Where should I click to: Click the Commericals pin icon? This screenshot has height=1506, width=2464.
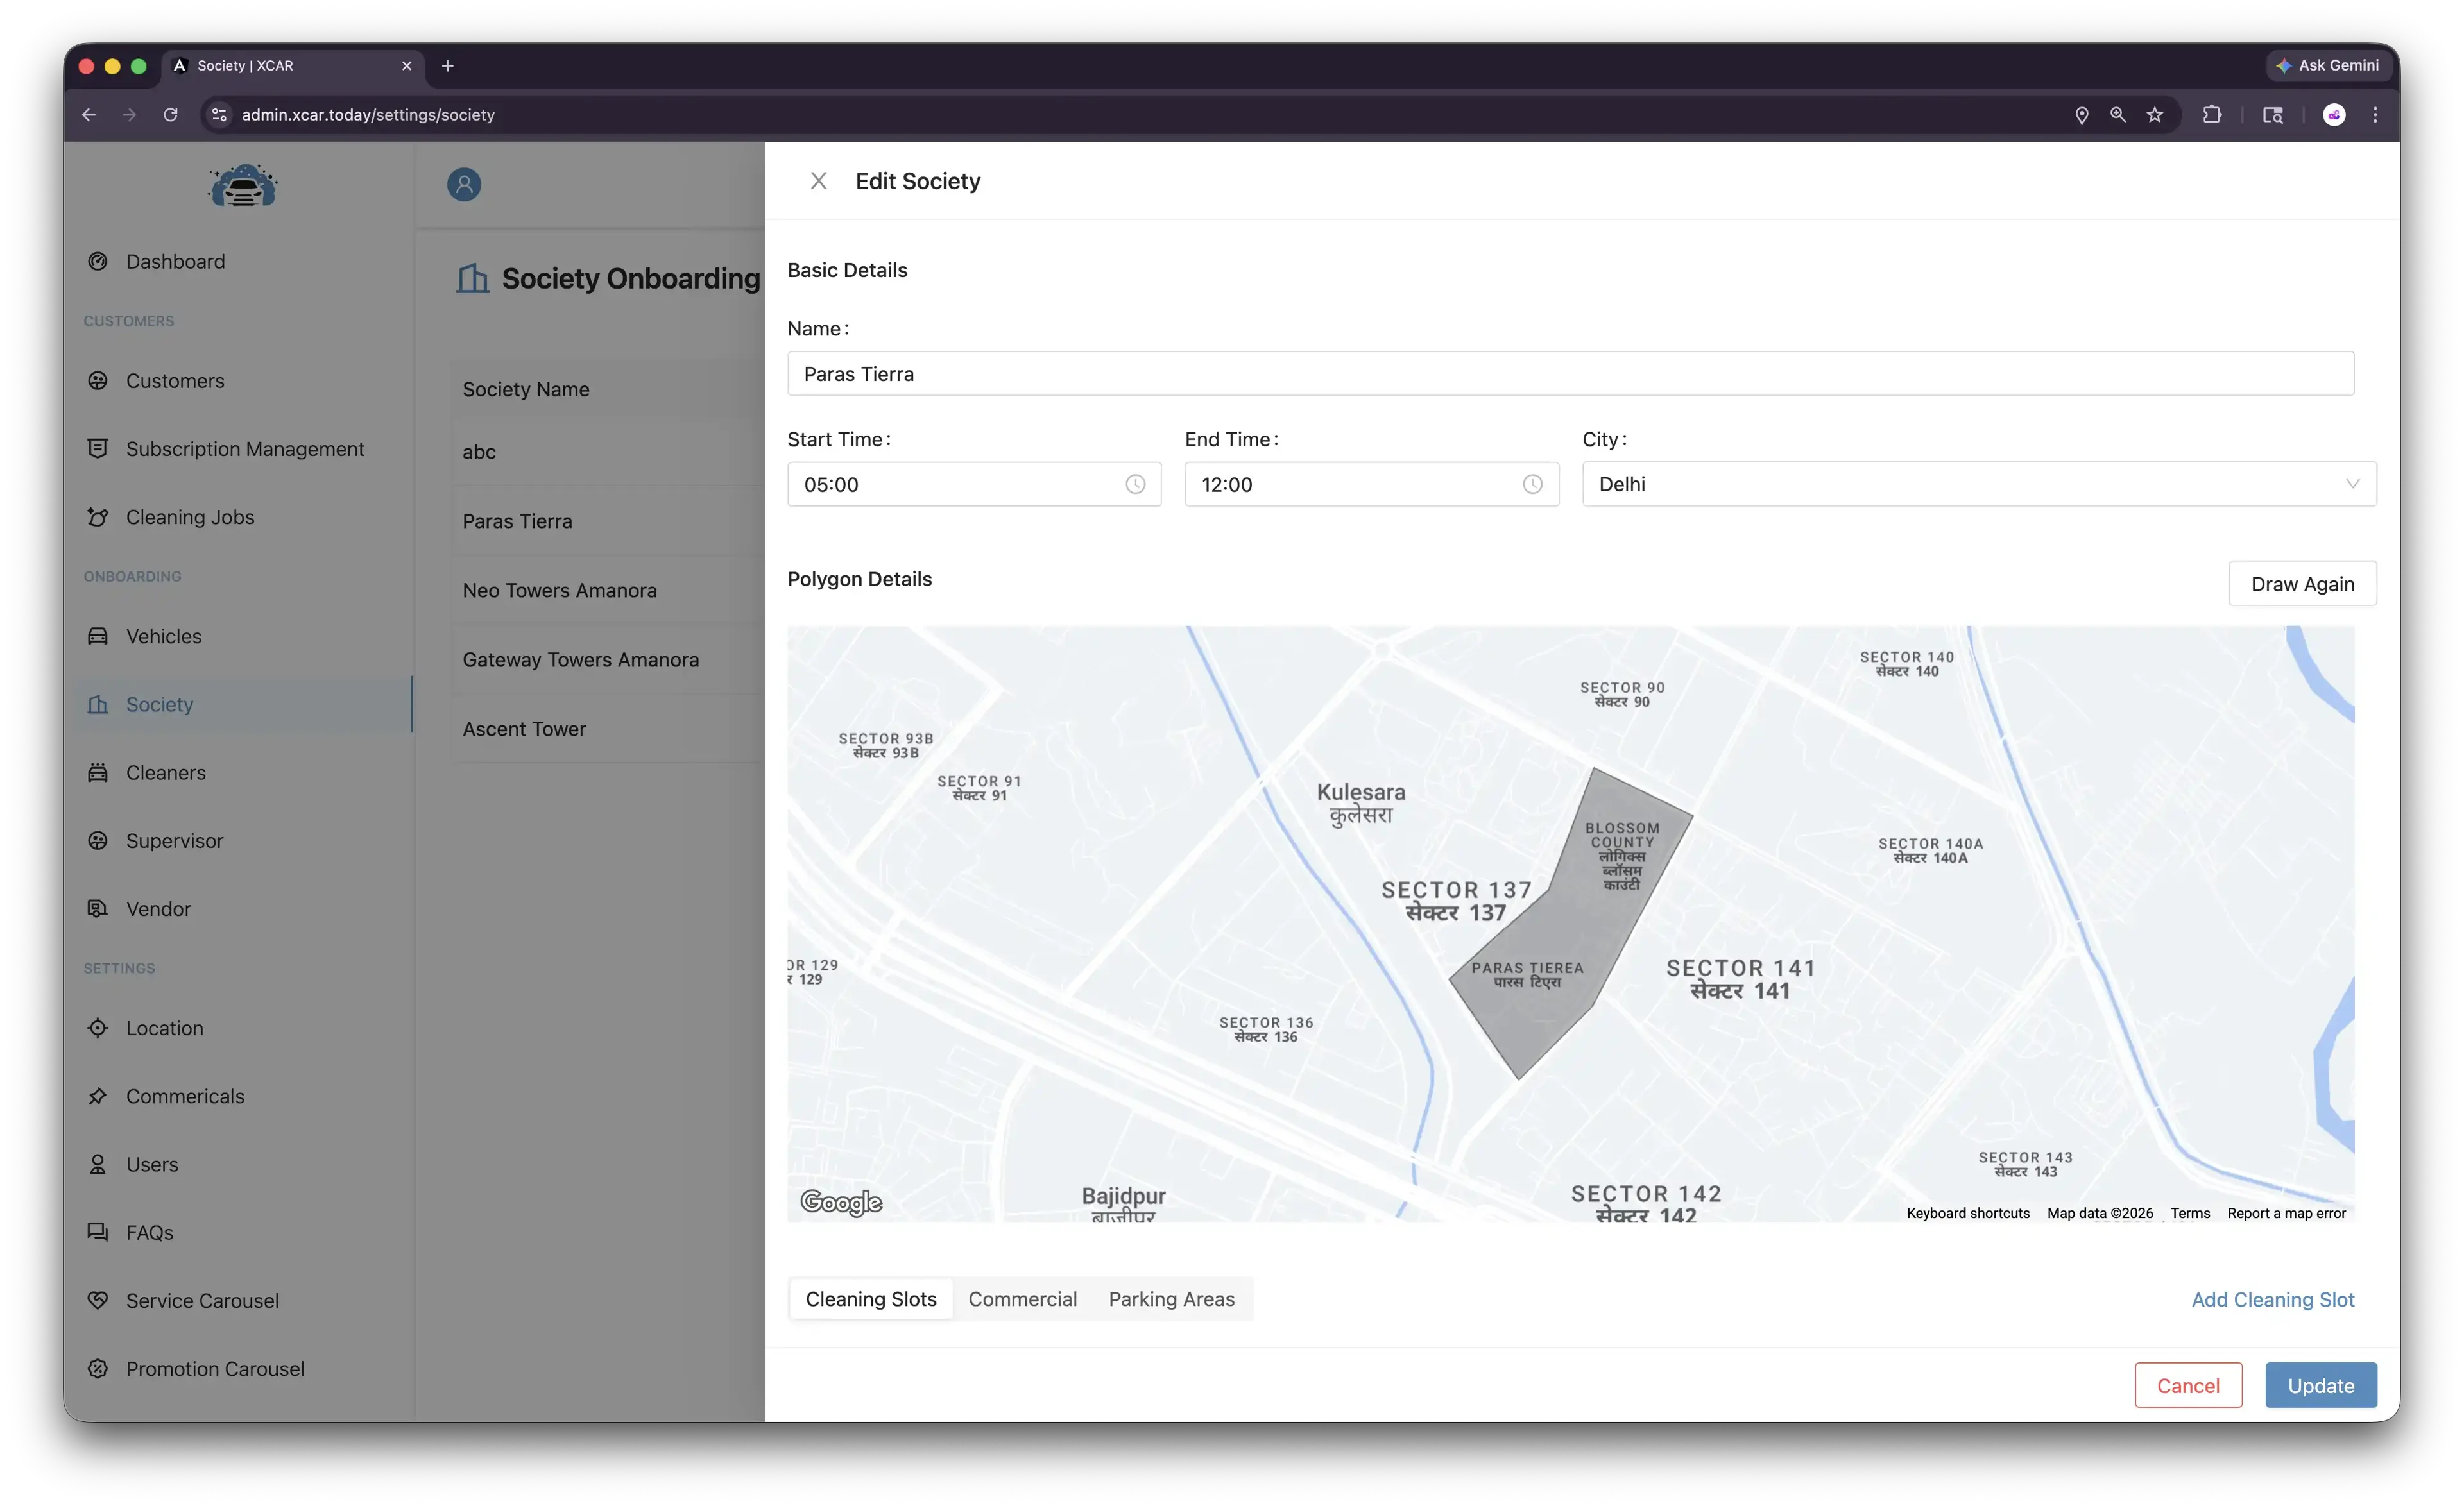(x=98, y=1096)
